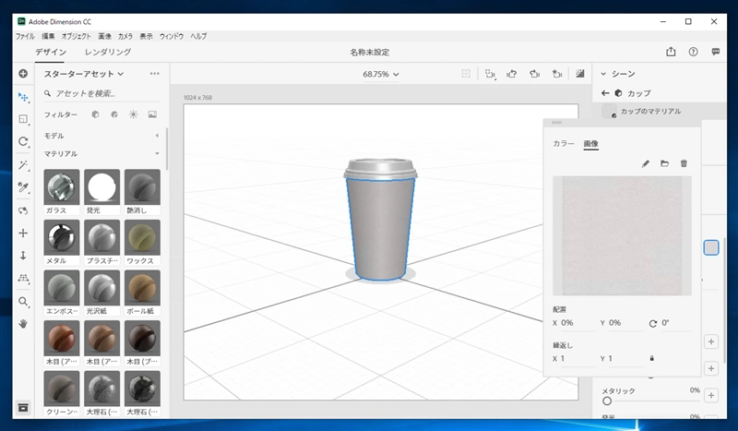Viewport: 738px width, 431px height.
Task: Click the texture image preview in popup
Action: (622, 235)
